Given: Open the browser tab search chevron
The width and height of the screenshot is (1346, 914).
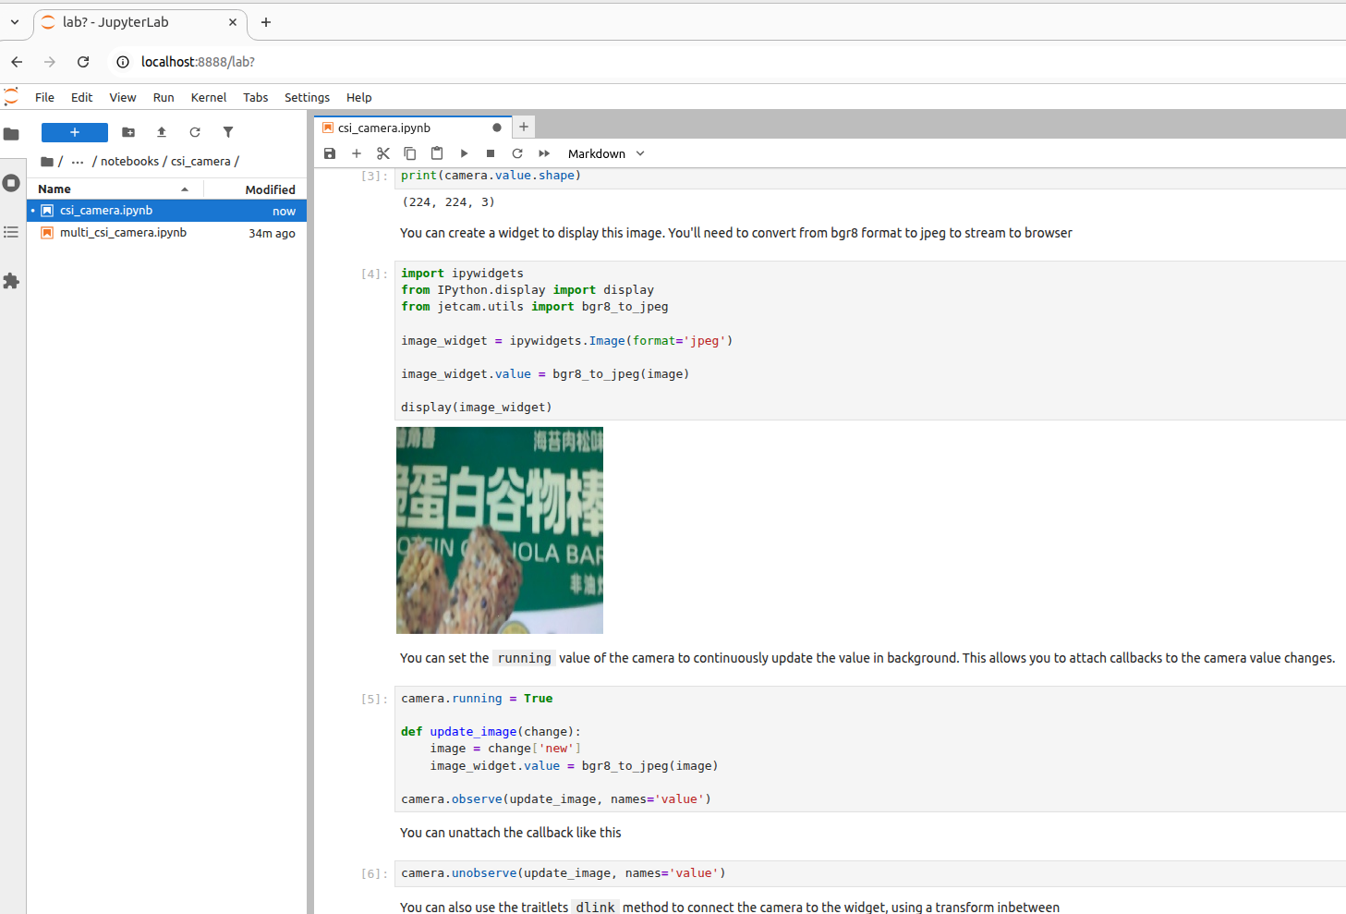Looking at the screenshot, I should click(15, 22).
